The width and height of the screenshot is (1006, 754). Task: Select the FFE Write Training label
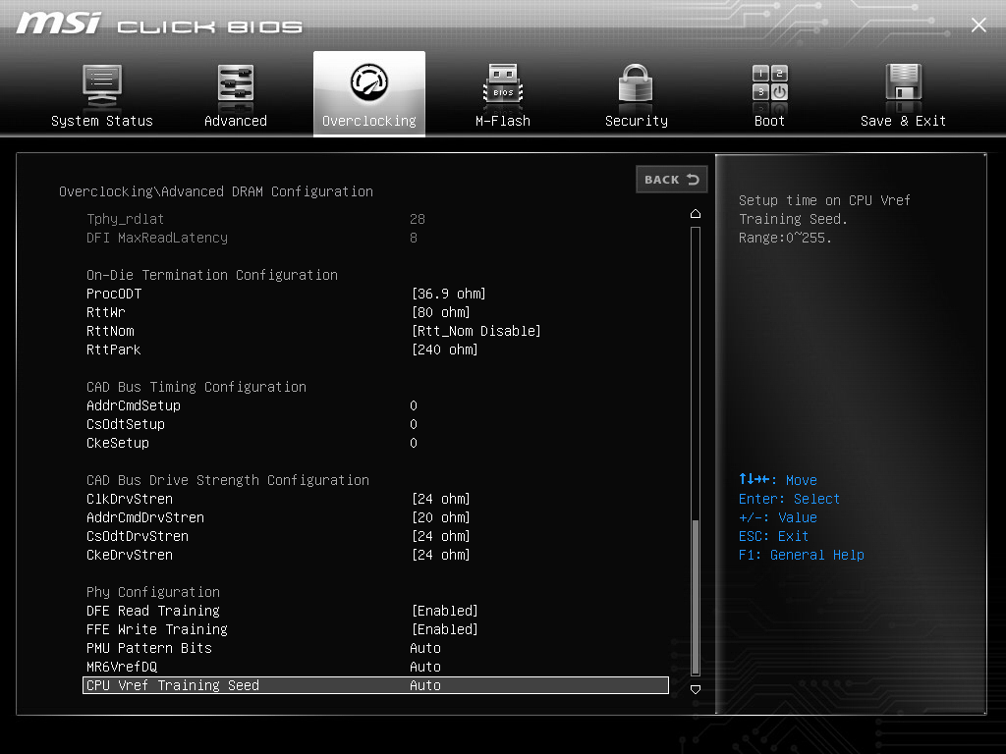[157, 629]
